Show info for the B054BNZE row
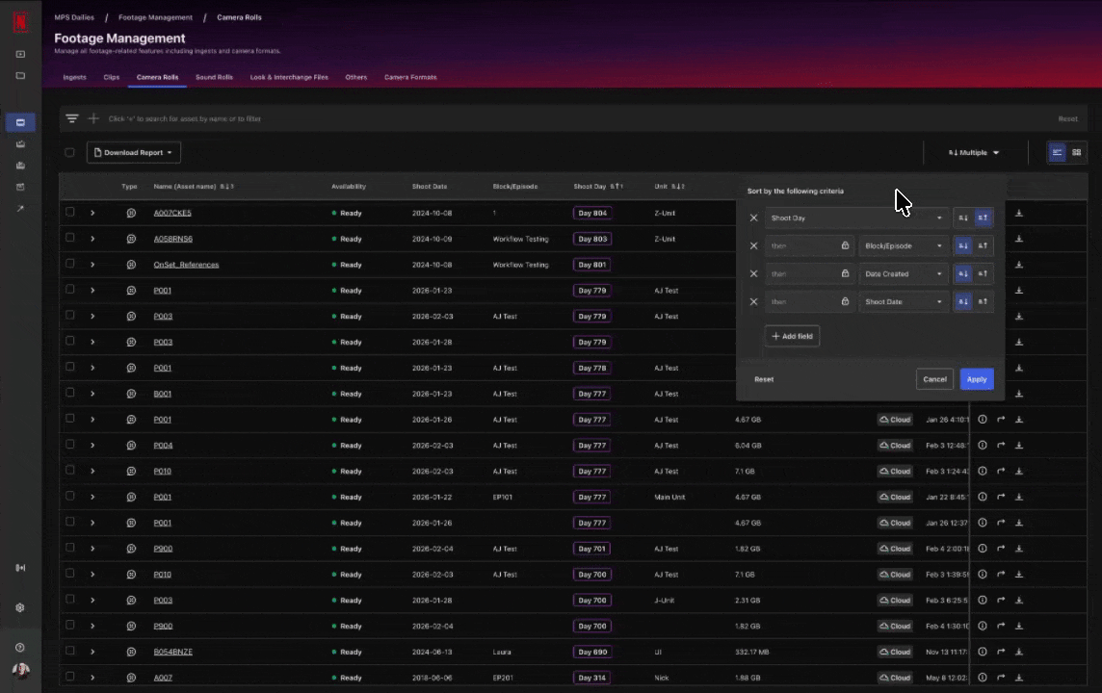This screenshot has height=693, width=1102. (983, 652)
